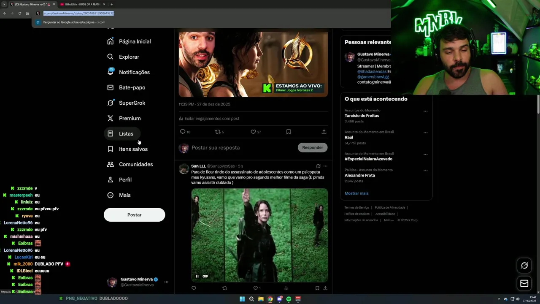Click Grok icon on Sun LLL reply

click(x=318, y=166)
